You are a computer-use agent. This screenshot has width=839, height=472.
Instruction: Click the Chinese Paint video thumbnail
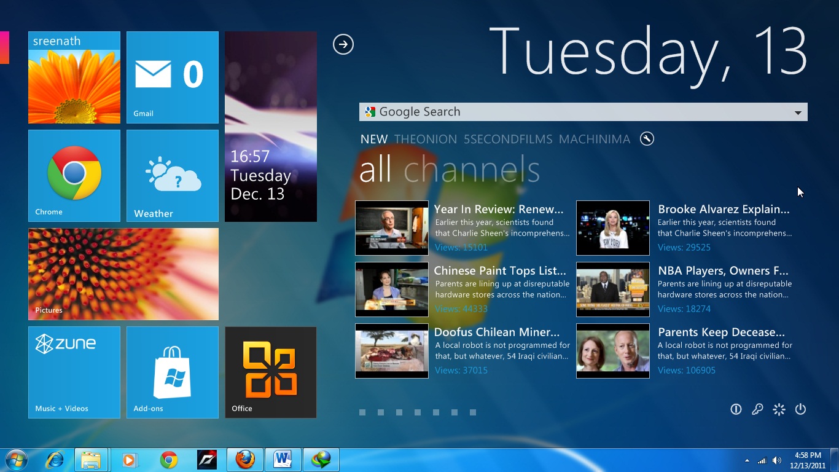coord(392,289)
